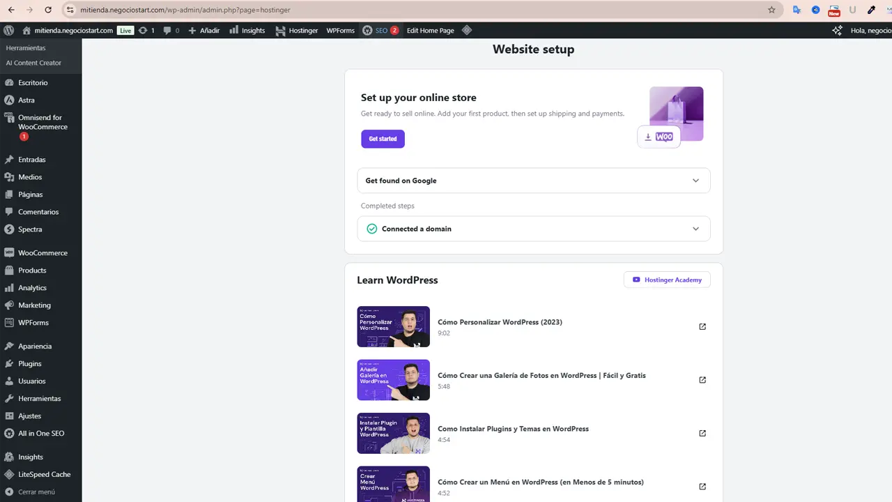Screen dimensions: 892x502
Task: Click the AI sparkle icon in admin bar
Action: [838, 30]
